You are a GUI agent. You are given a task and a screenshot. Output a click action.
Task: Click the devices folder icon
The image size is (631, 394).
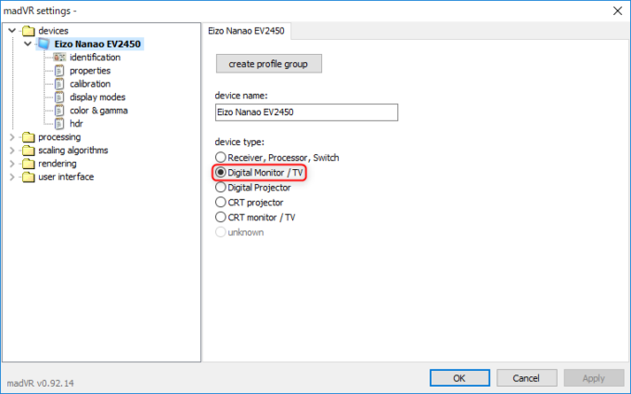click(x=28, y=31)
